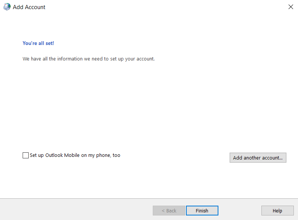Get assistance via the Help button
298x220 pixels.
277,211
